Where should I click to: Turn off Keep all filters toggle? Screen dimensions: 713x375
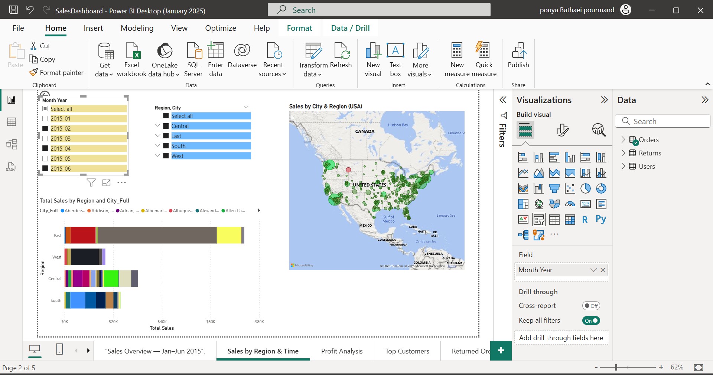pos(591,320)
